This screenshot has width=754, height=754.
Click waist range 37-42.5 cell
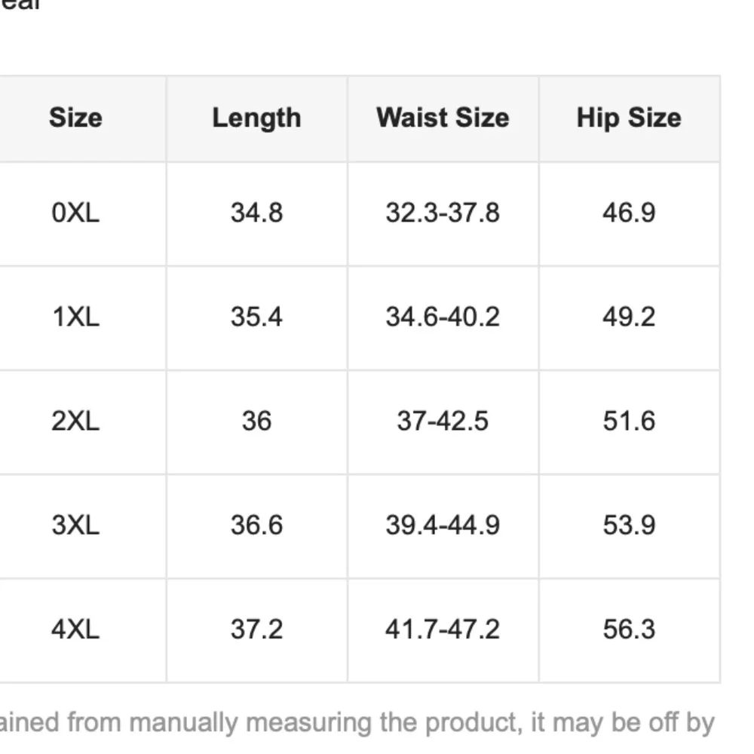coord(443,421)
